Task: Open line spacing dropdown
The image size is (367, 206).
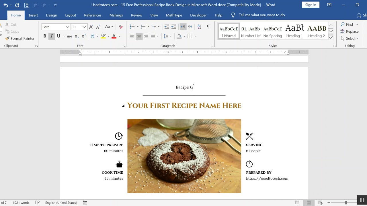Action: click(x=167, y=36)
